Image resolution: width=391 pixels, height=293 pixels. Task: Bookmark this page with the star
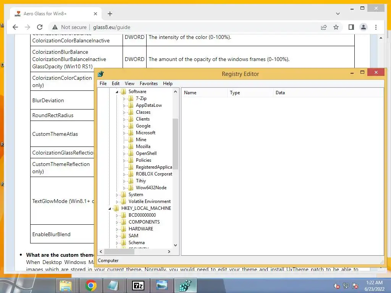click(336, 27)
